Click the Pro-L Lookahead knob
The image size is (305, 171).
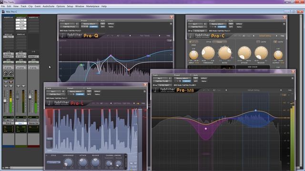(x=68, y=162)
